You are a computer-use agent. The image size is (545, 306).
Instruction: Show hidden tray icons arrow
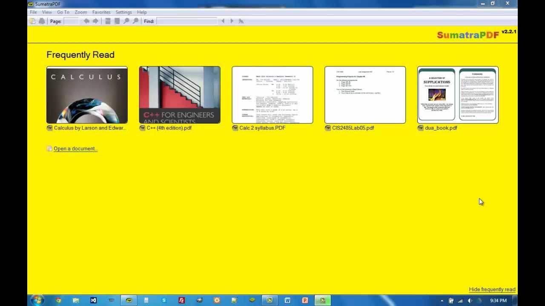[442, 301]
